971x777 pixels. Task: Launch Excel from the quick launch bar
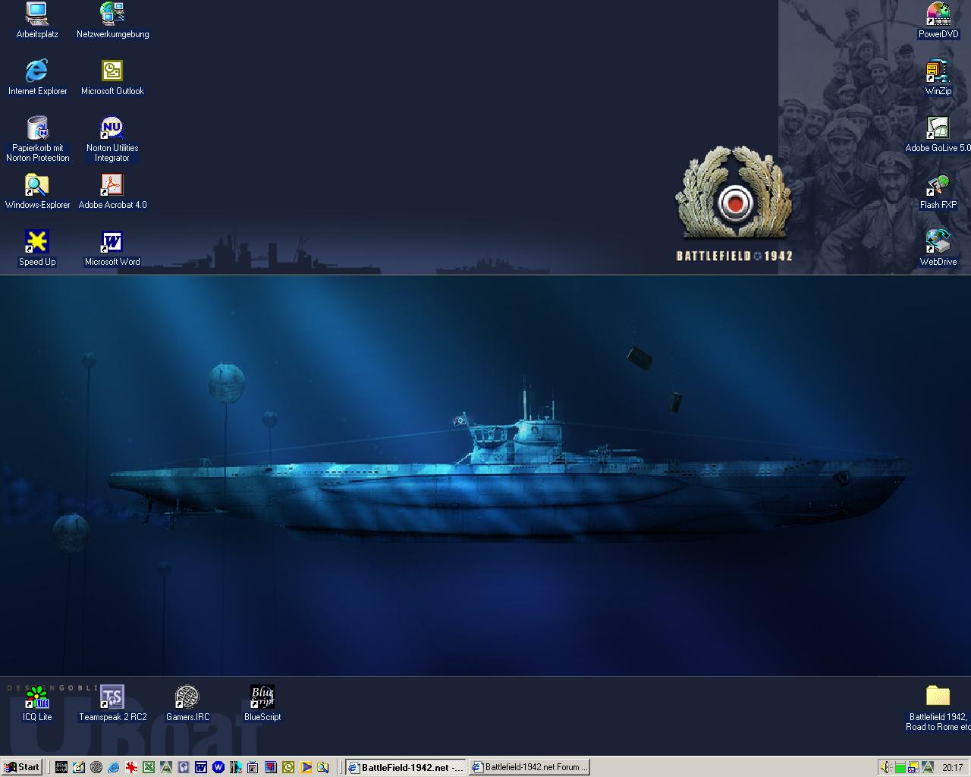tap(149, 767)
